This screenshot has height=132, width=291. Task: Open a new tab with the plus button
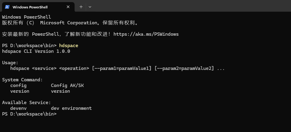pyautogui.click(x=81, y=7)
